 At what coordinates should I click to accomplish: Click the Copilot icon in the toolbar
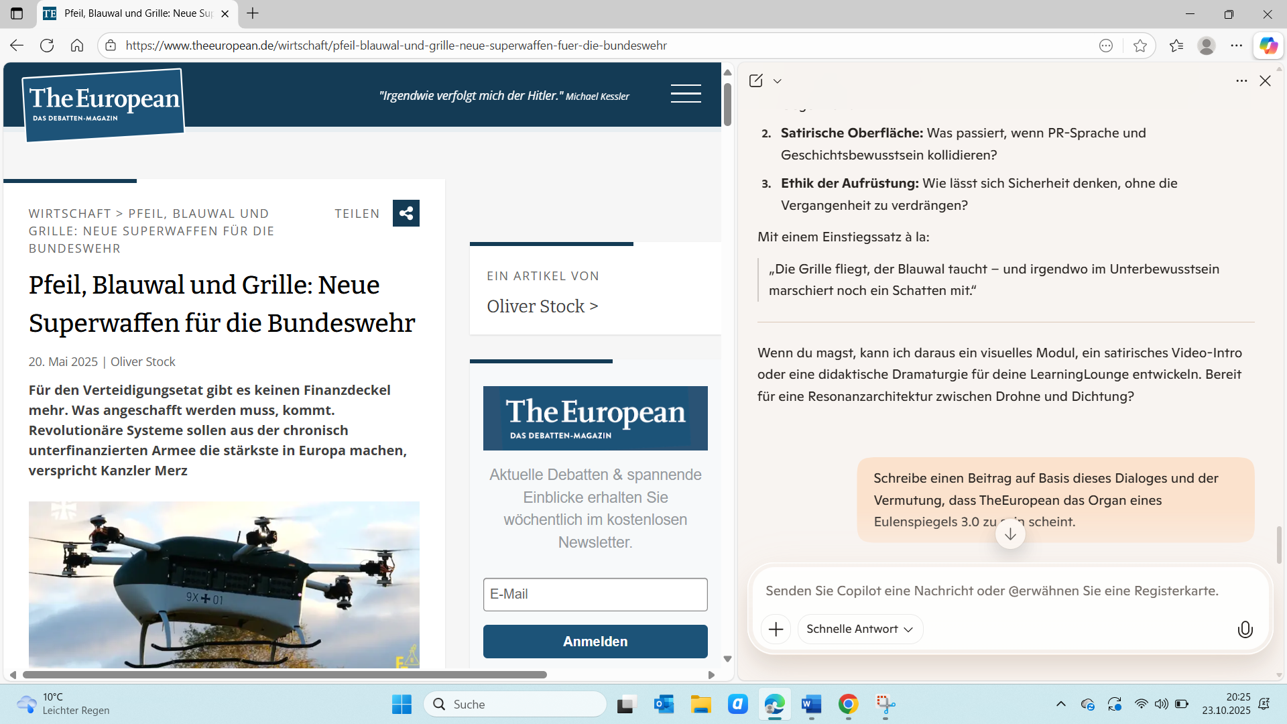tap(1268, 46)
